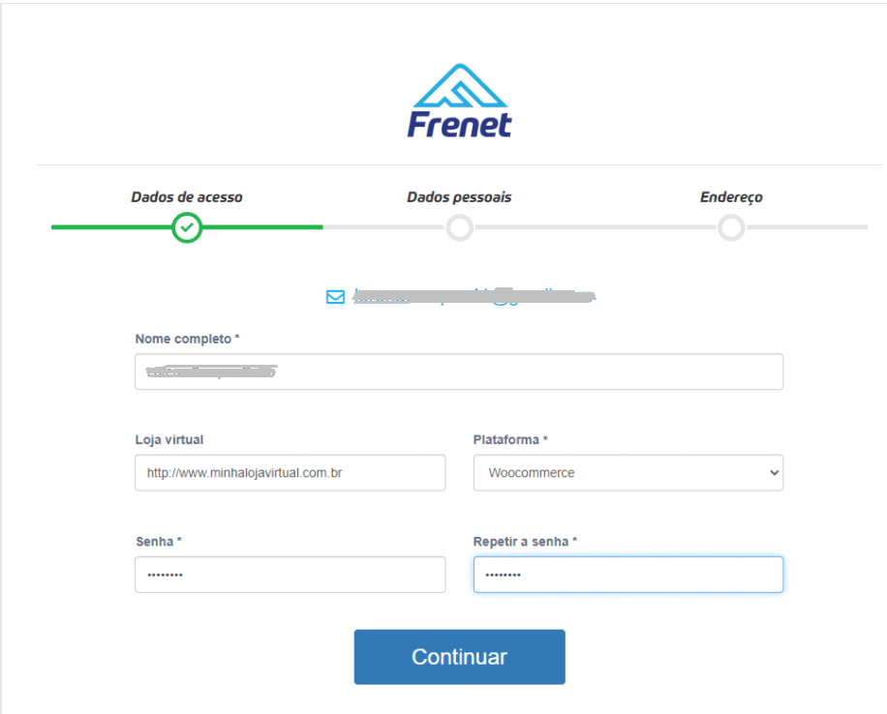
Task: Click into the Loja virtual URL field
Action: 291,472
